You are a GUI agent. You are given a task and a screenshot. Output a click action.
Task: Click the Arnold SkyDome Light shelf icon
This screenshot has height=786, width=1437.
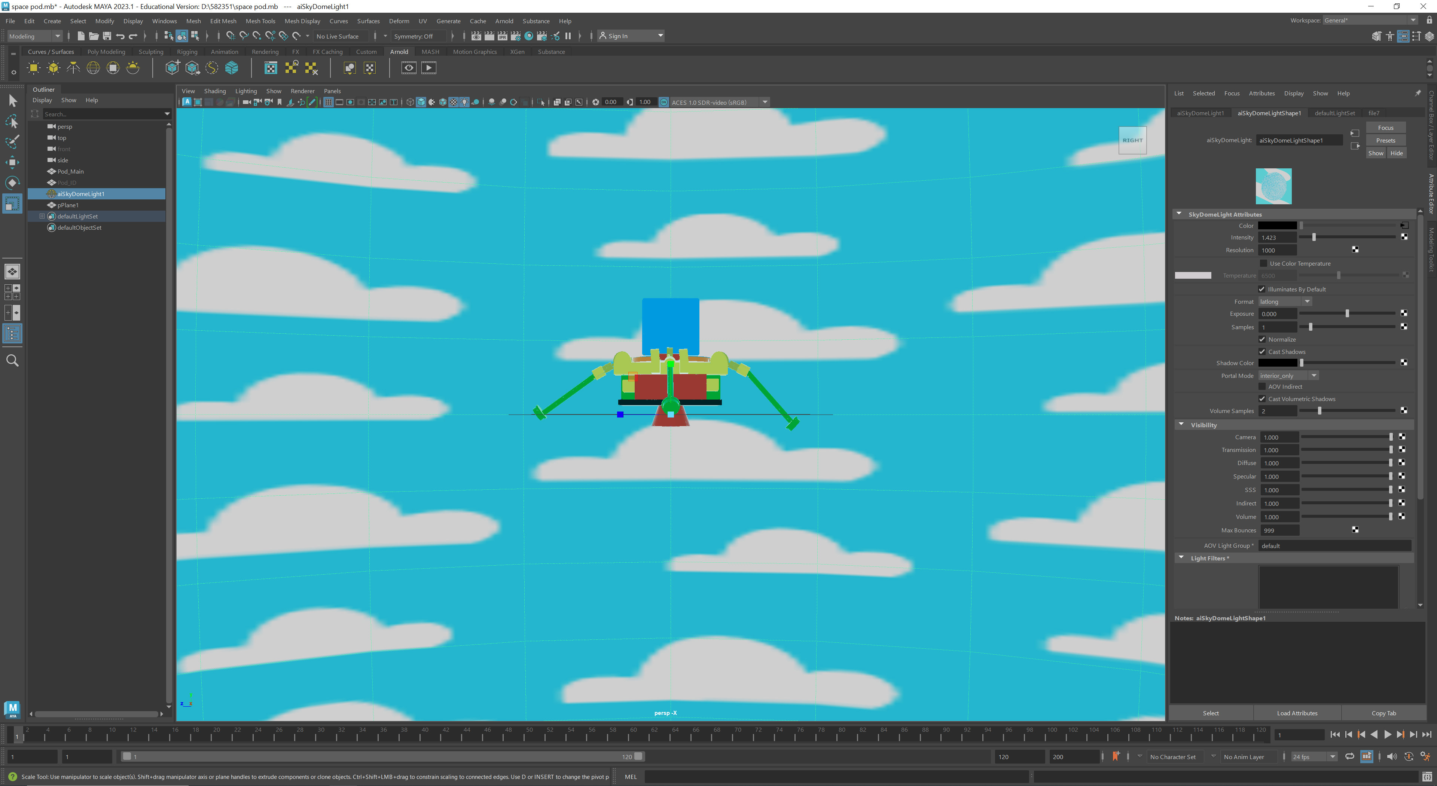coord(93,68)
